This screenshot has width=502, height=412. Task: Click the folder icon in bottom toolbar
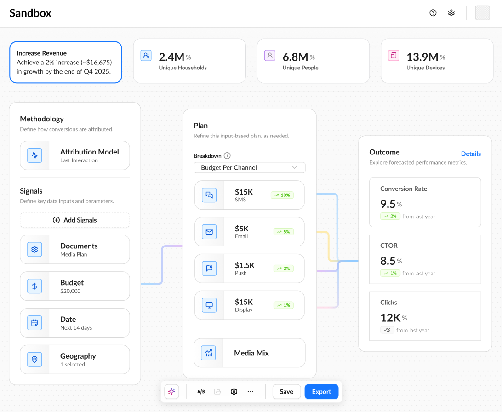point(218,391)
